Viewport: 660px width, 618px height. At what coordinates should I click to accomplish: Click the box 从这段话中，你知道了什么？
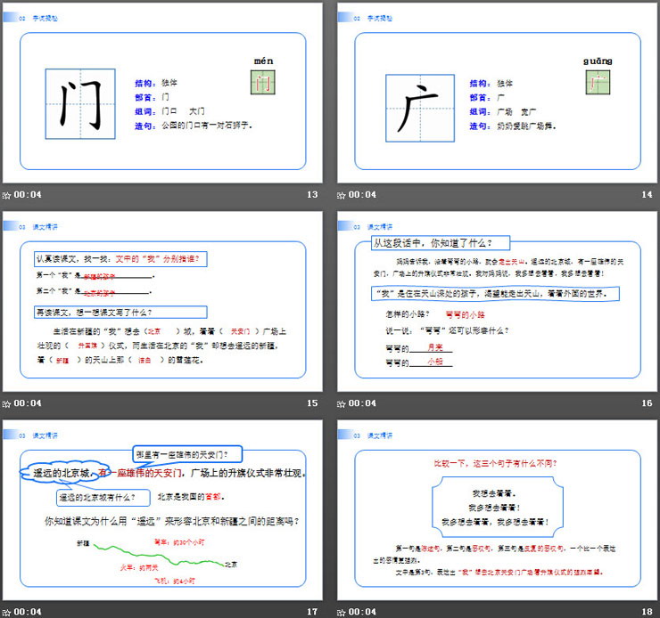coord(434,243)
